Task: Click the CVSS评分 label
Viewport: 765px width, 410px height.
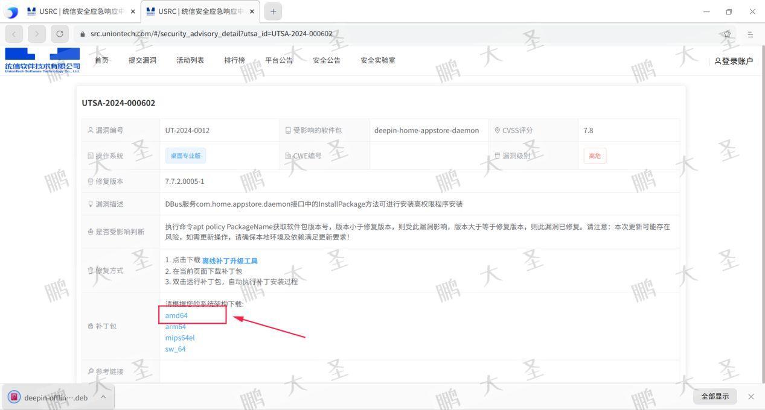Action: click(517, 130)
